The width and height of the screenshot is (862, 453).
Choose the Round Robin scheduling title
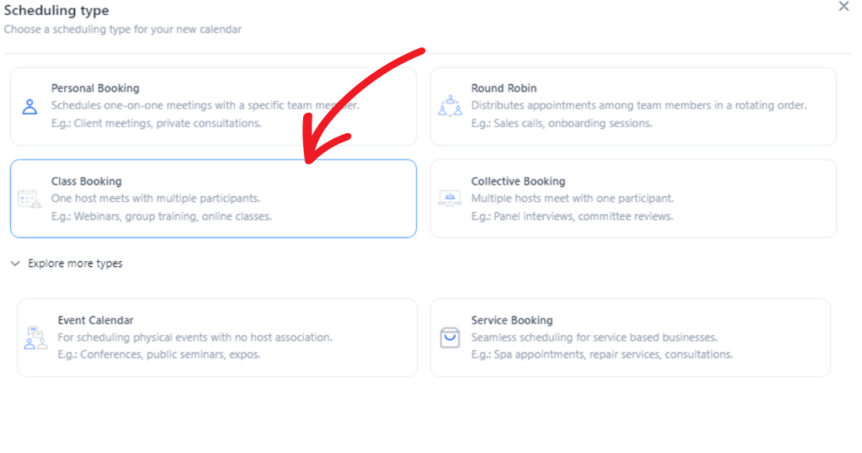[x=503, y=88]
